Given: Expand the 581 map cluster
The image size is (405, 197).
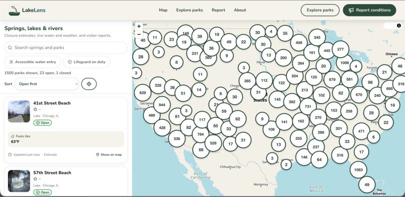Looking at the screenshot, I should click(349, 80).
